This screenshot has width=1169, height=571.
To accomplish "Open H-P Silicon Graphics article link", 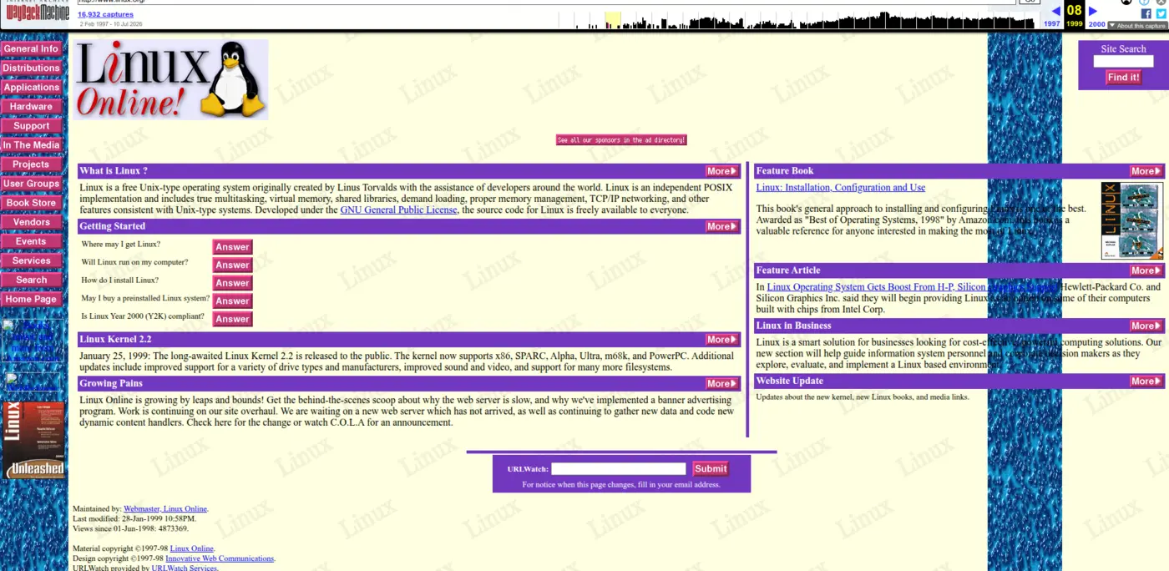I will [913, 287].
